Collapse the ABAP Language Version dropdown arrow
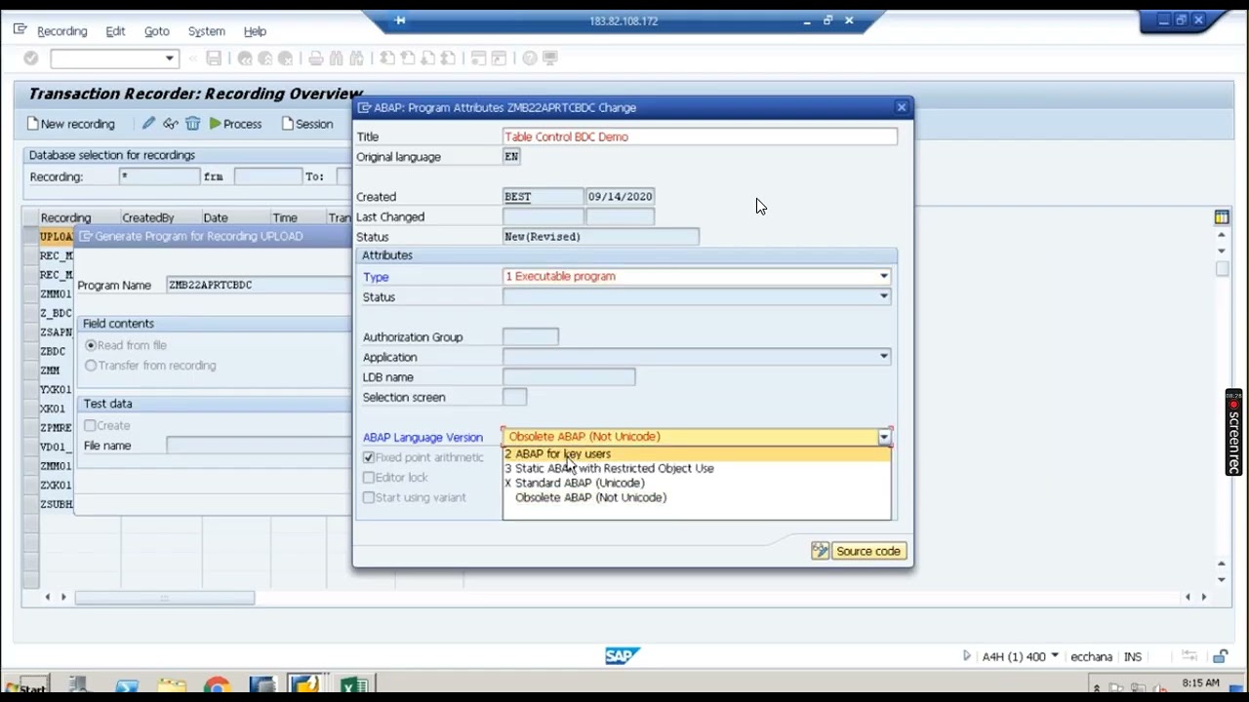Viewport: 1249px width, 702px height. click(x=884, y=437)
